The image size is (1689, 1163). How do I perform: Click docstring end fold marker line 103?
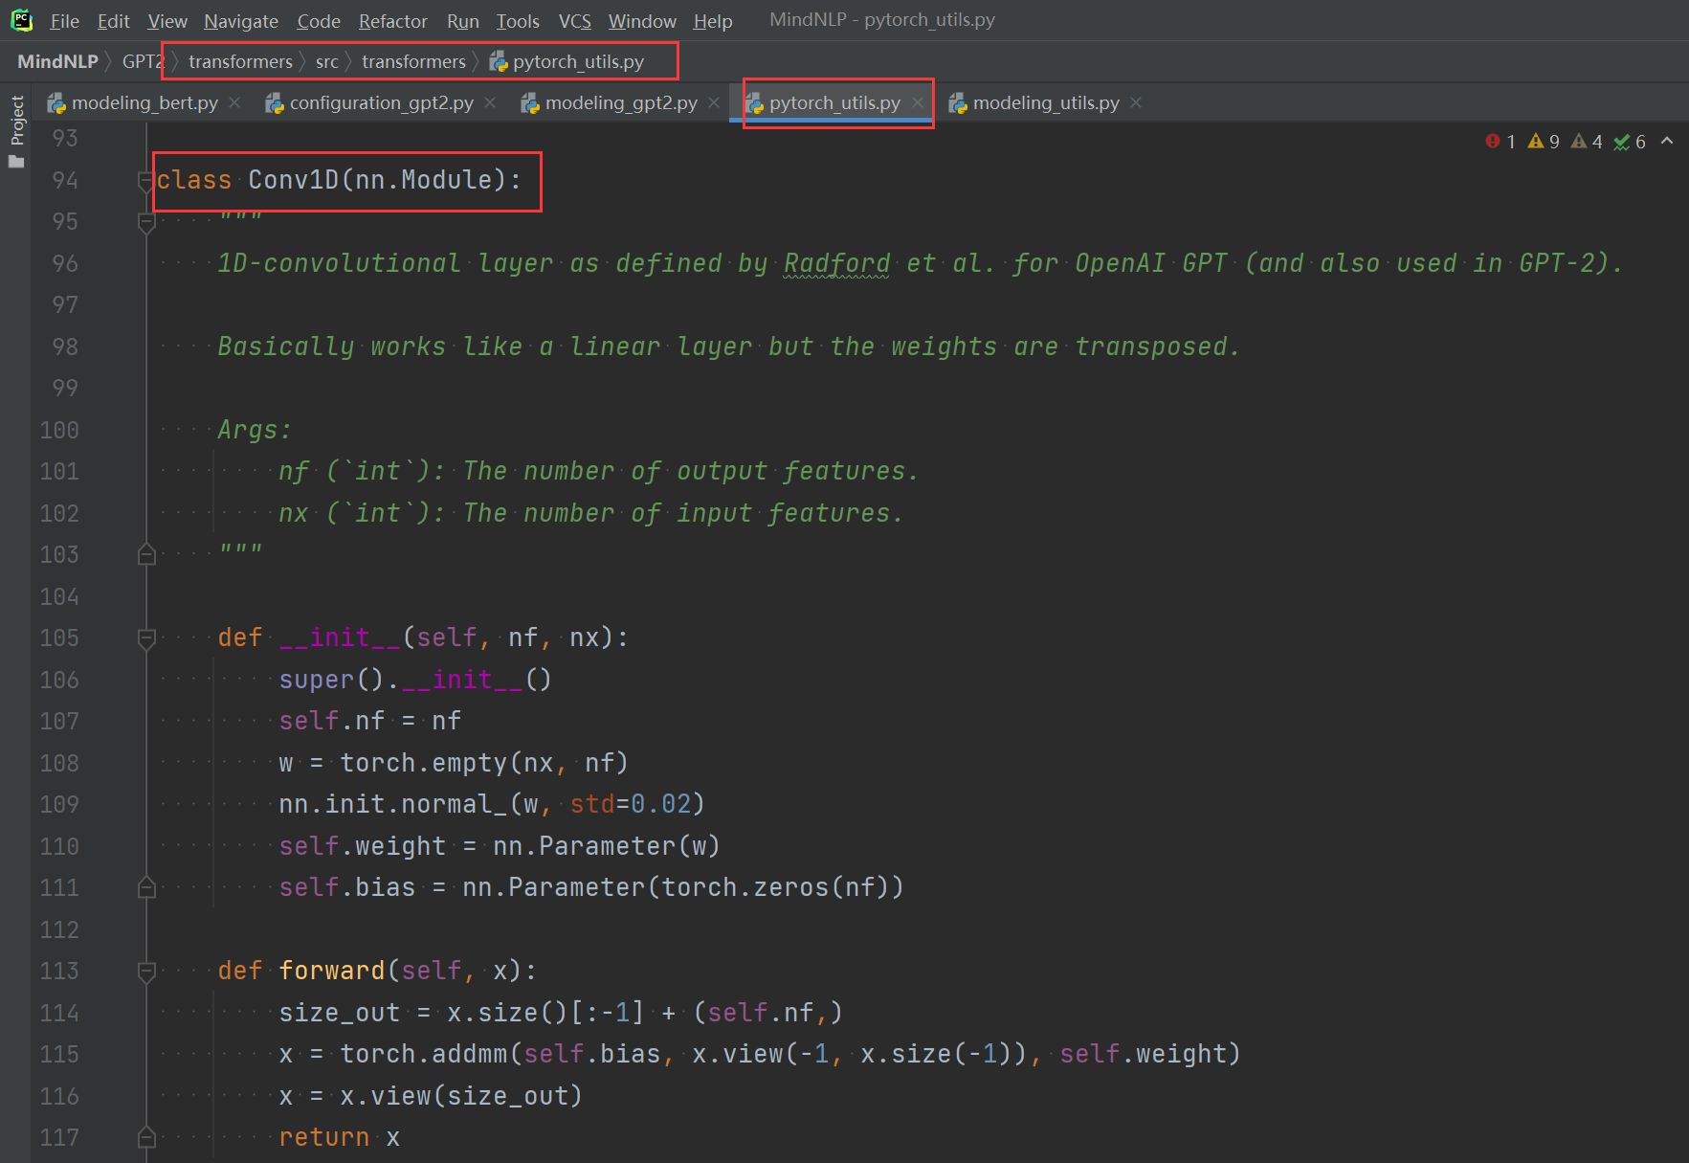(146, 554)
